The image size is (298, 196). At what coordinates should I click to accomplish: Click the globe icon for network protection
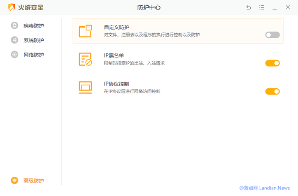pyautogui.click(x=14, y=55)
